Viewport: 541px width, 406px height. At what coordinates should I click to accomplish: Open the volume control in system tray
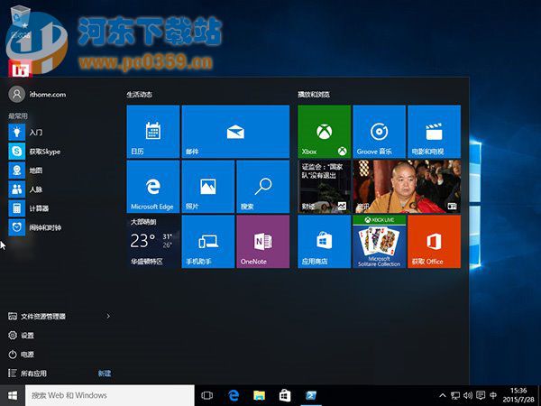[x=468, y=395]
